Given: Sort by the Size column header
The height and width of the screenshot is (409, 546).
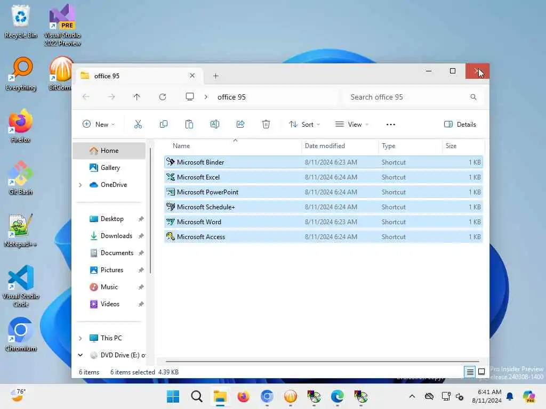Looking at the screenshot, I should 451,146.
